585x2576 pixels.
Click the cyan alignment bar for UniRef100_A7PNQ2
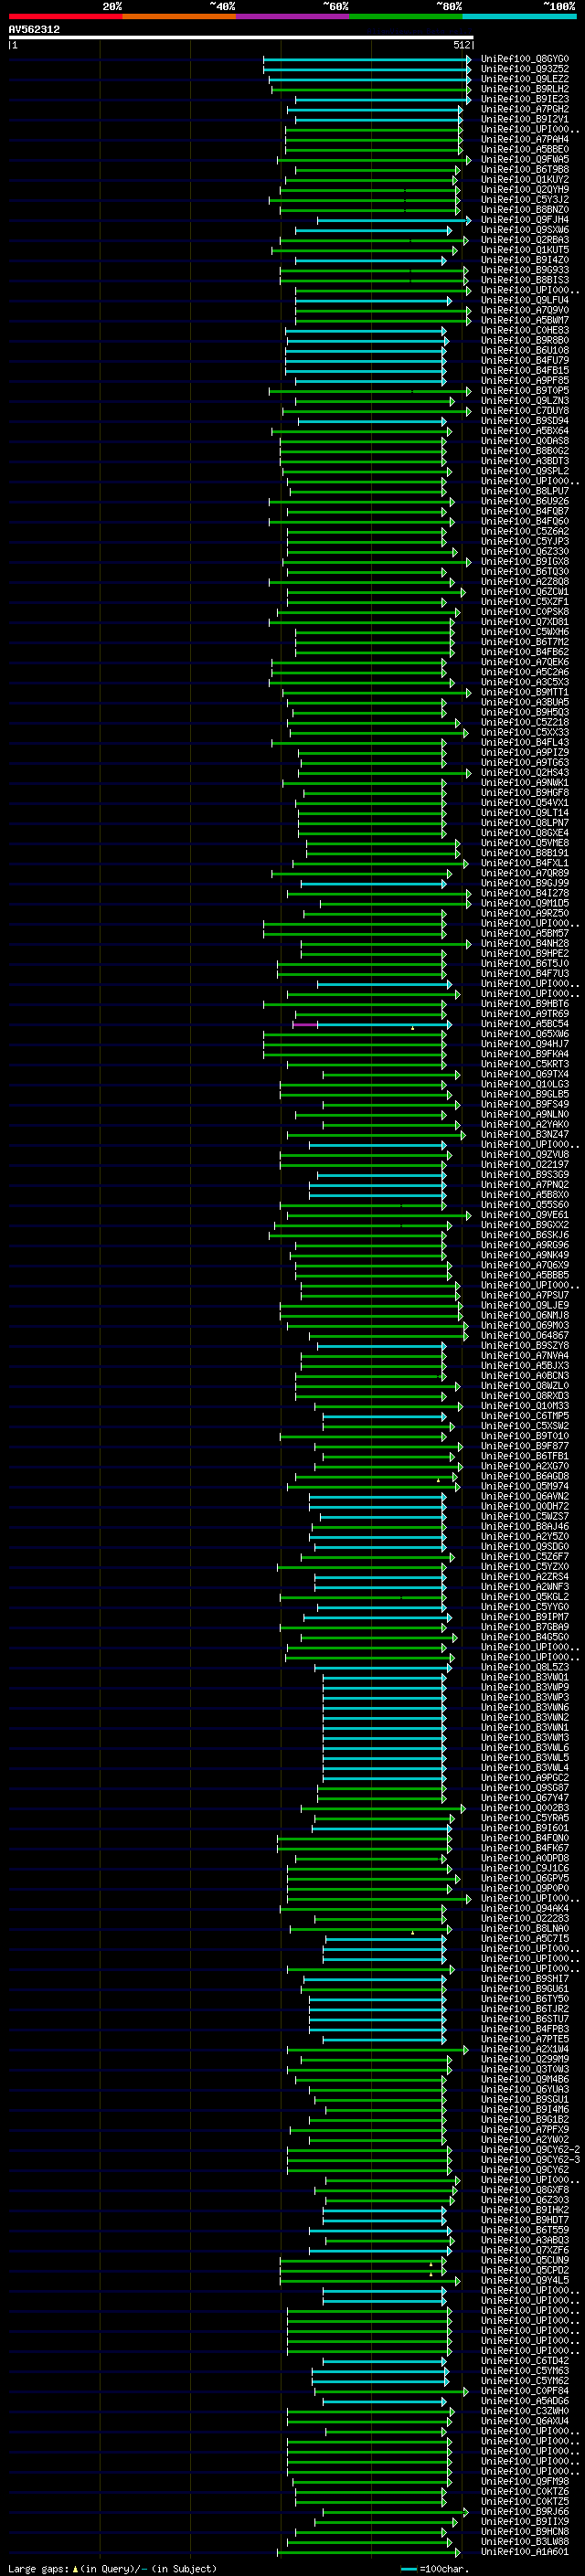(378, 1185)
